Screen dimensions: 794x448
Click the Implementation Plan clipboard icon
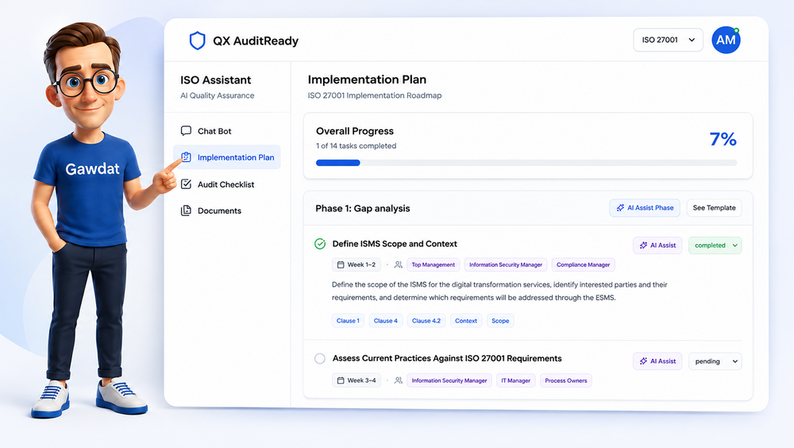point(186,157)
